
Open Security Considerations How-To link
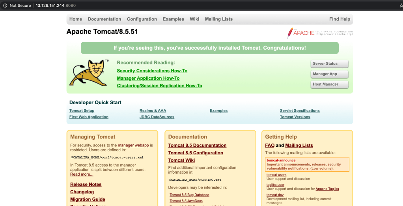pyautogui.click(x=152, y=71)
